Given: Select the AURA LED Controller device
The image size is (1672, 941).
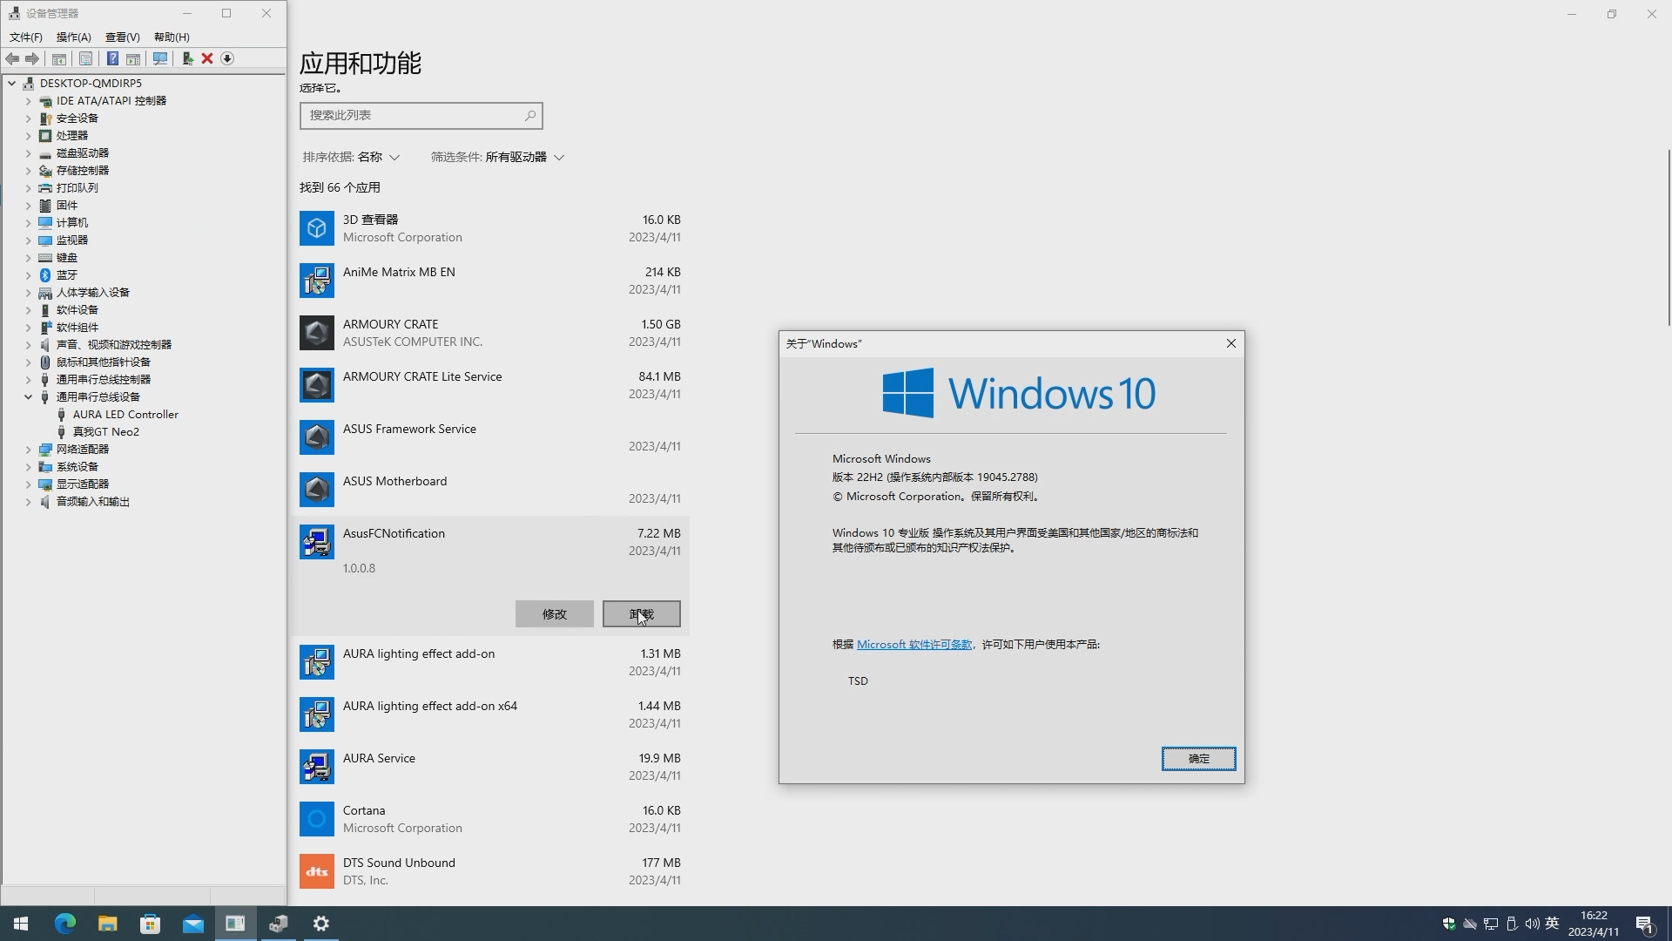Looking at the screenshot, I should [125, 415].
